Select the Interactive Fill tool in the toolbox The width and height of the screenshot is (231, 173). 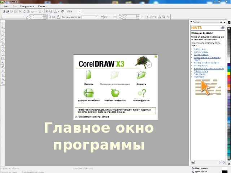(x=3, y=83)
